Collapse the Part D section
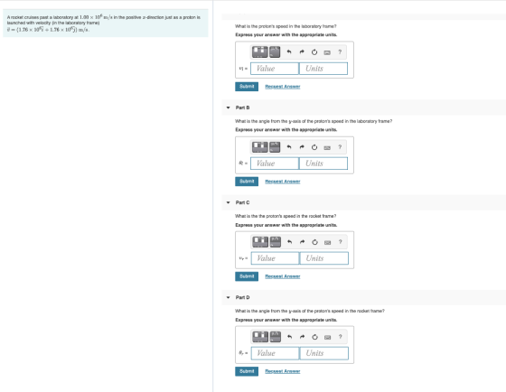 228,297
